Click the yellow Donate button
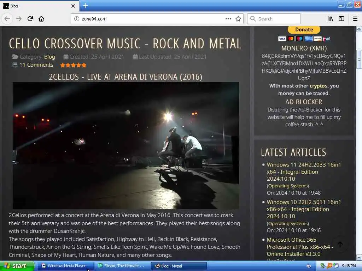Screen dimensions: 362x271 [x=304, y=30]
